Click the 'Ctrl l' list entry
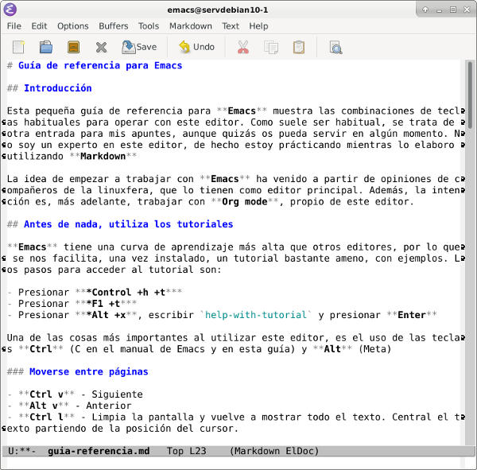This screenshot has width=477, height=470. [x=233, y=422]
